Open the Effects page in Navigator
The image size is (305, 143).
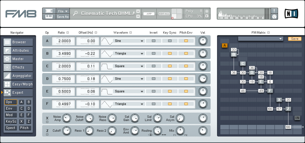(18, 67)
